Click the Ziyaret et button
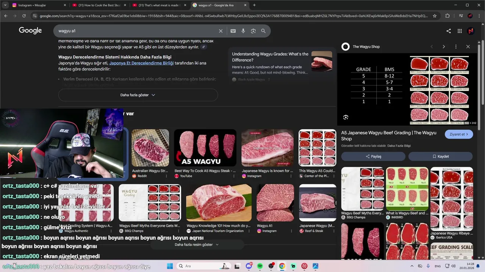 [x=459, y=134]
